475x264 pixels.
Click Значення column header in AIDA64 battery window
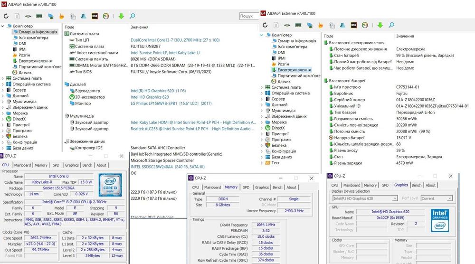(x=405, y=36)
